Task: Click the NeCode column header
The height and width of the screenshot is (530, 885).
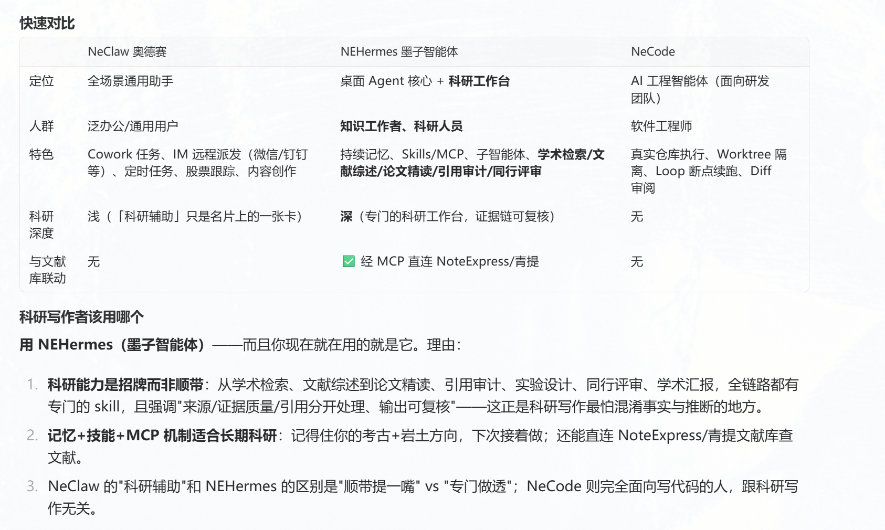Action: [x=653, y=51]
